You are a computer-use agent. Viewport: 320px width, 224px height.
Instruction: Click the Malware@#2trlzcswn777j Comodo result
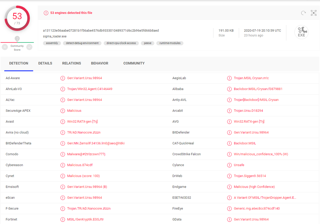click(86, 154)
